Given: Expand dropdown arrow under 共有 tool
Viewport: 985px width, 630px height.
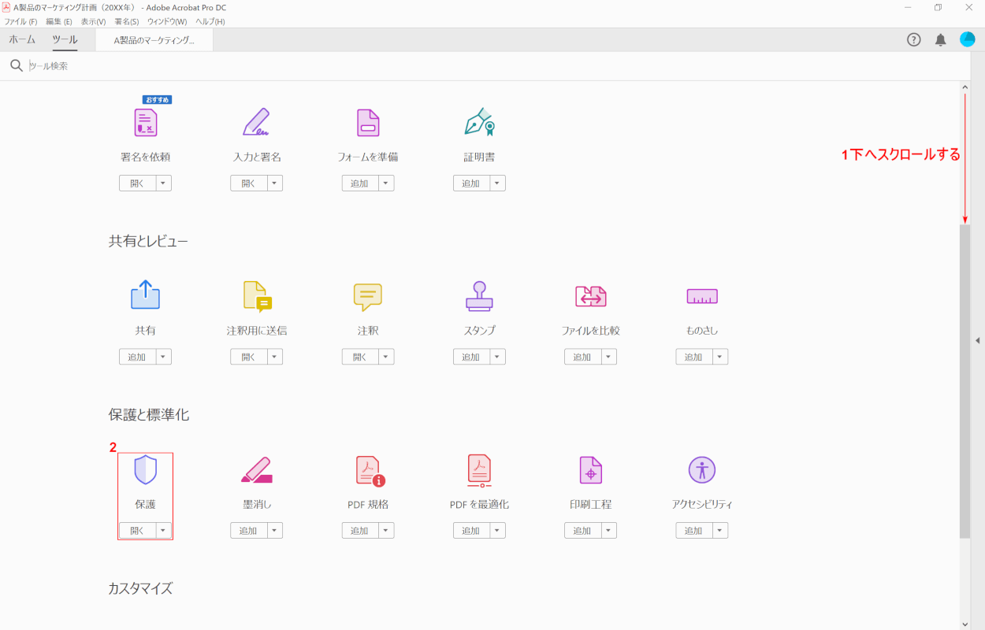Looking at the screenshot, I should (x=163, y=357).
